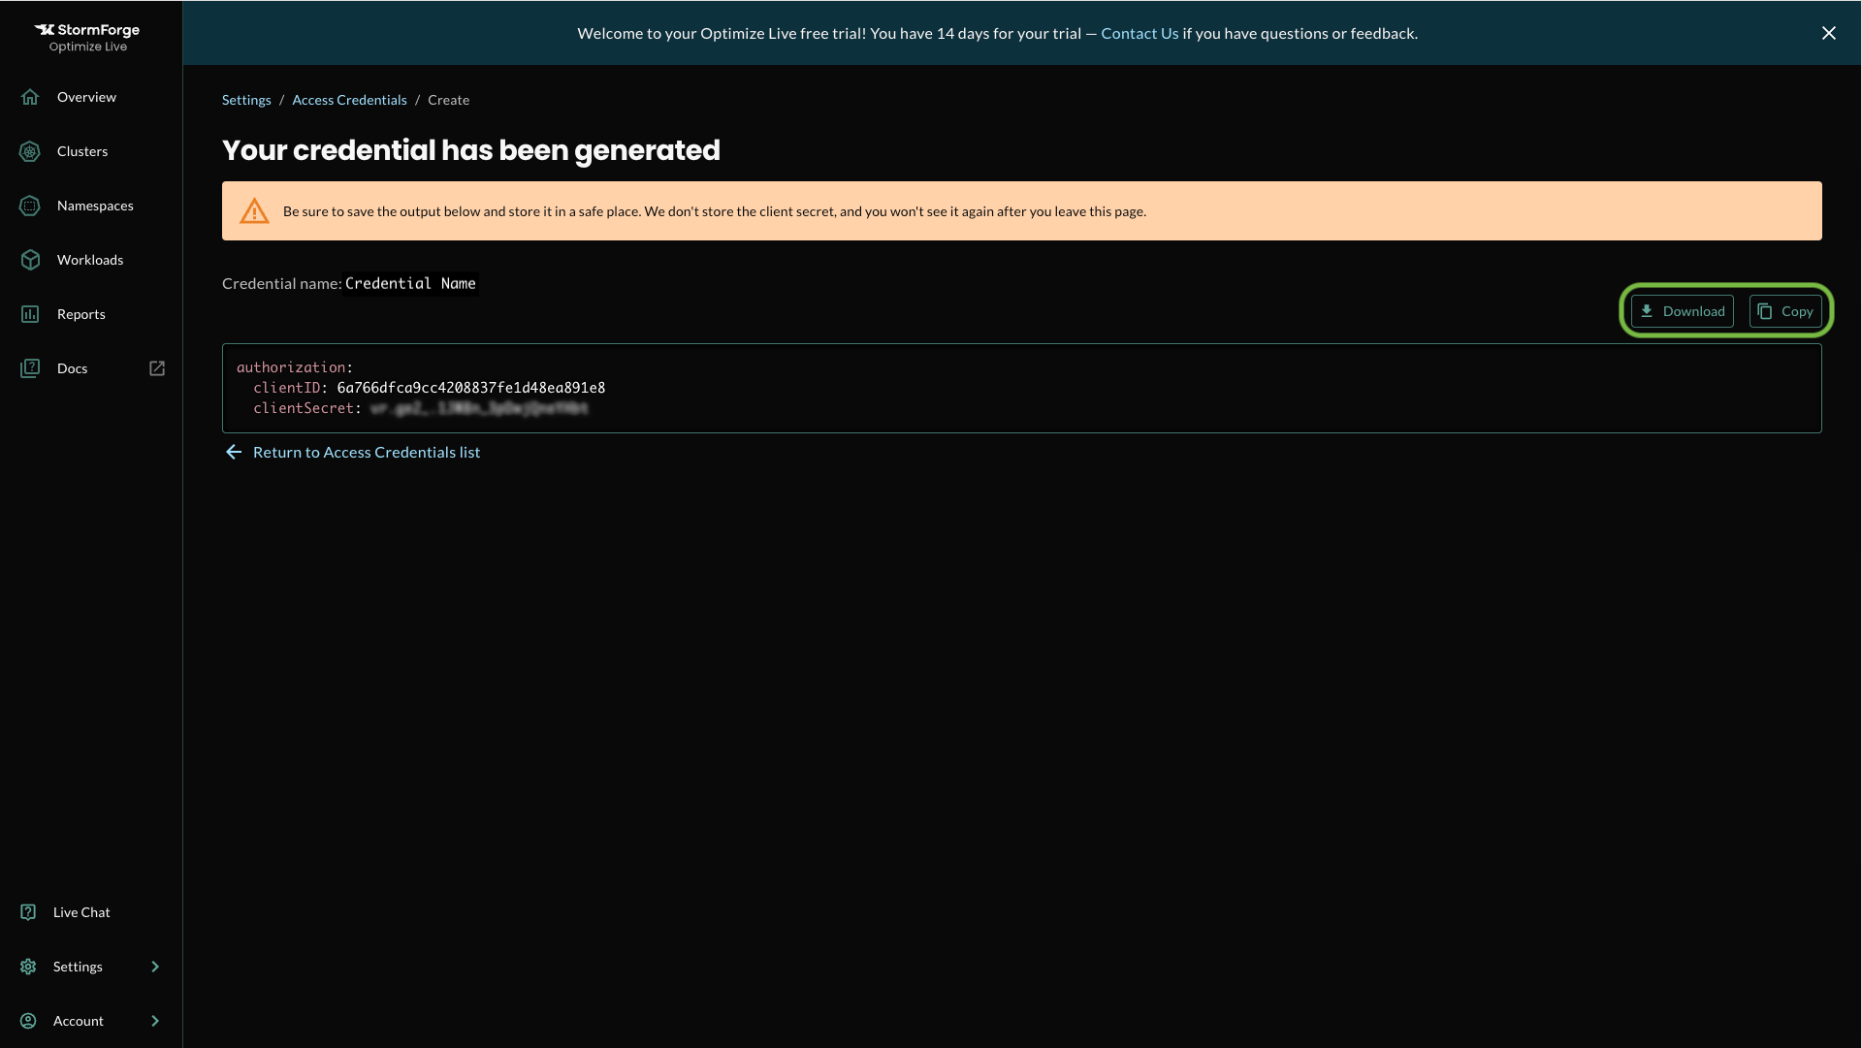The image size is (1862, 1048).
Task: Select the Account menu item
Action: (x=78, y=1021)
